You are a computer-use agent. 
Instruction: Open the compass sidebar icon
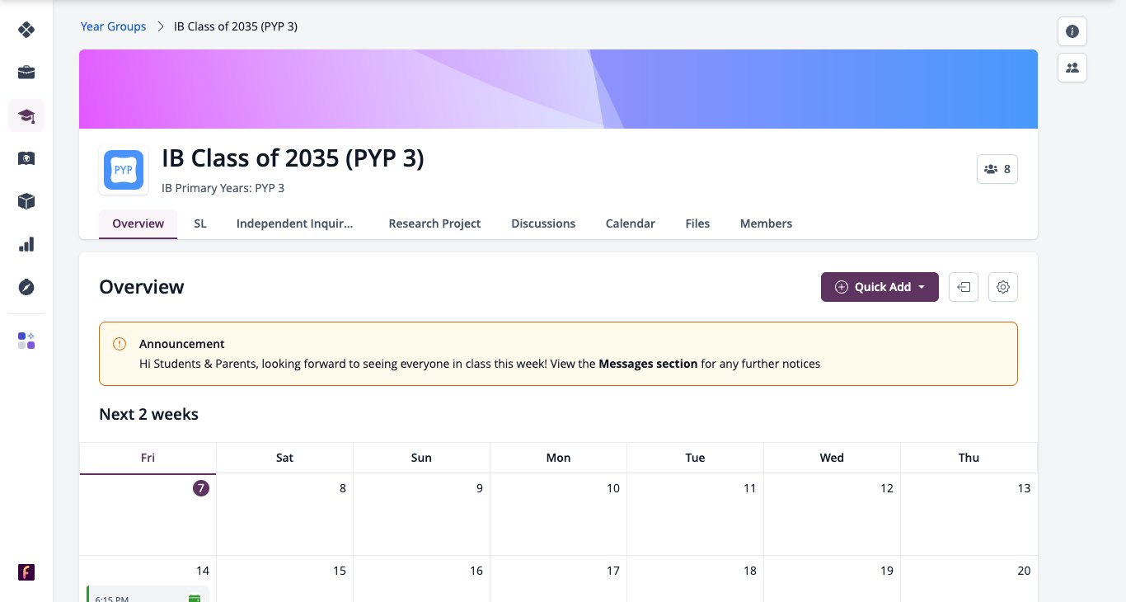pos(26,287)
